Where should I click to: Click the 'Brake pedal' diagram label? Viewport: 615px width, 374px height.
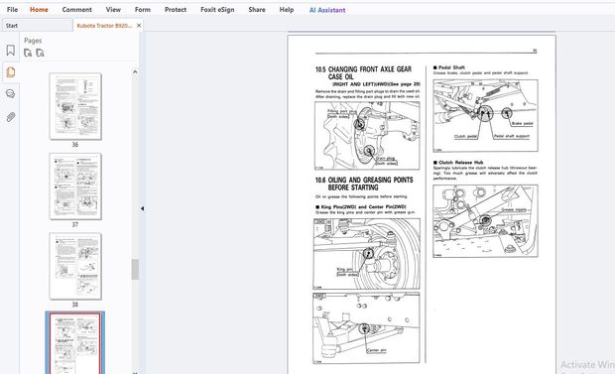[x=522, y=123]
